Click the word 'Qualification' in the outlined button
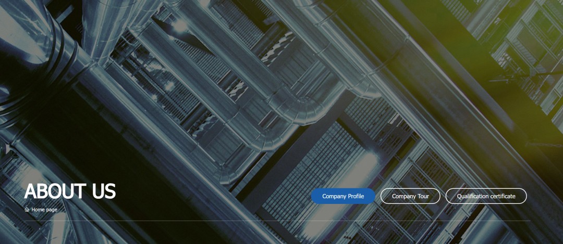 point(473,196)
